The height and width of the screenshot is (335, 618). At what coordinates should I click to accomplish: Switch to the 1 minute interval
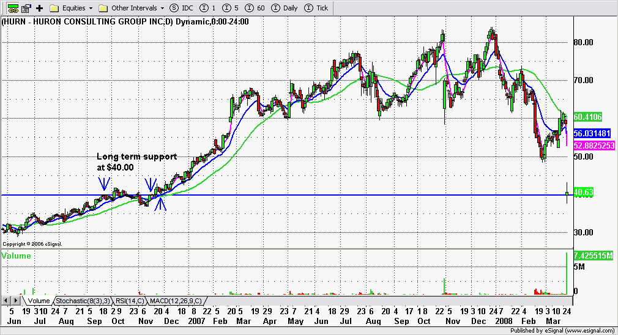207,8
